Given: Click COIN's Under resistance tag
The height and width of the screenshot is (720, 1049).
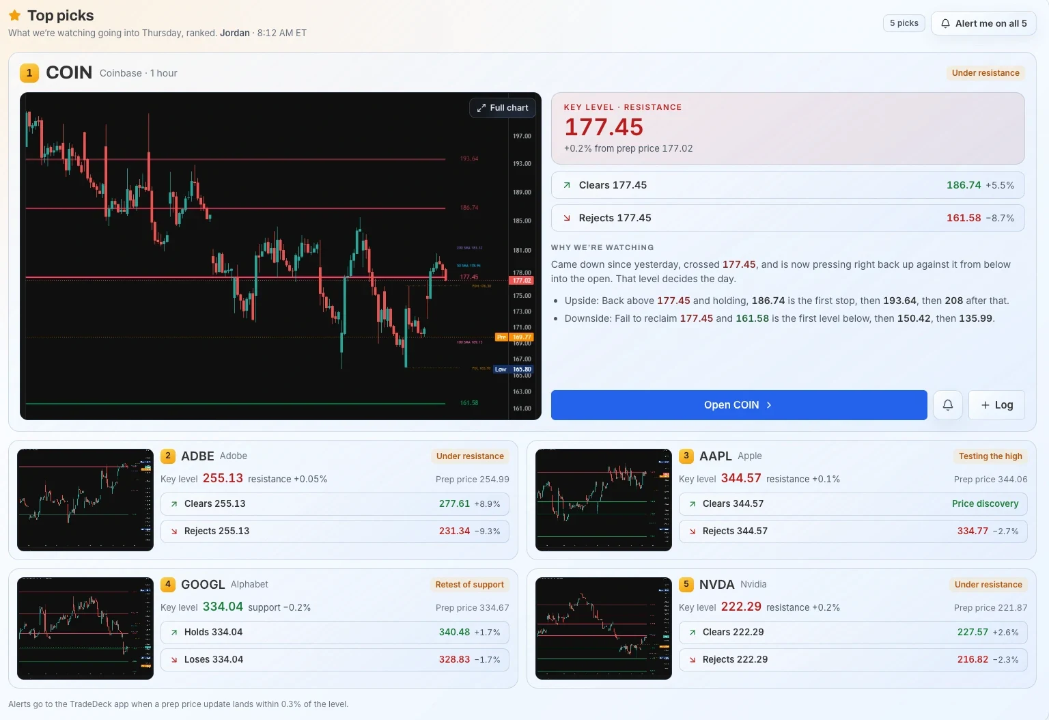Looking at the screenshot, I should (985, 73).
